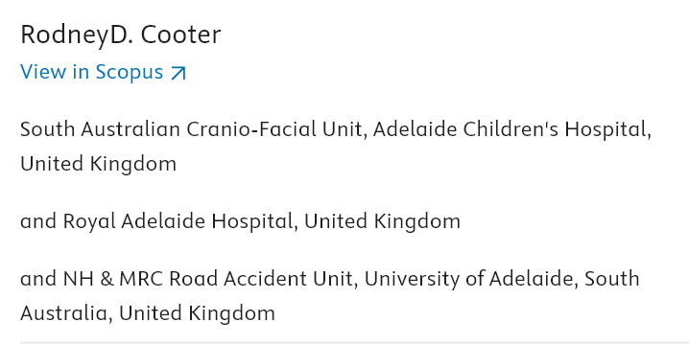
Task: Open the View in Scopus link
Action: pyautogui.click(x=104, y=72)
